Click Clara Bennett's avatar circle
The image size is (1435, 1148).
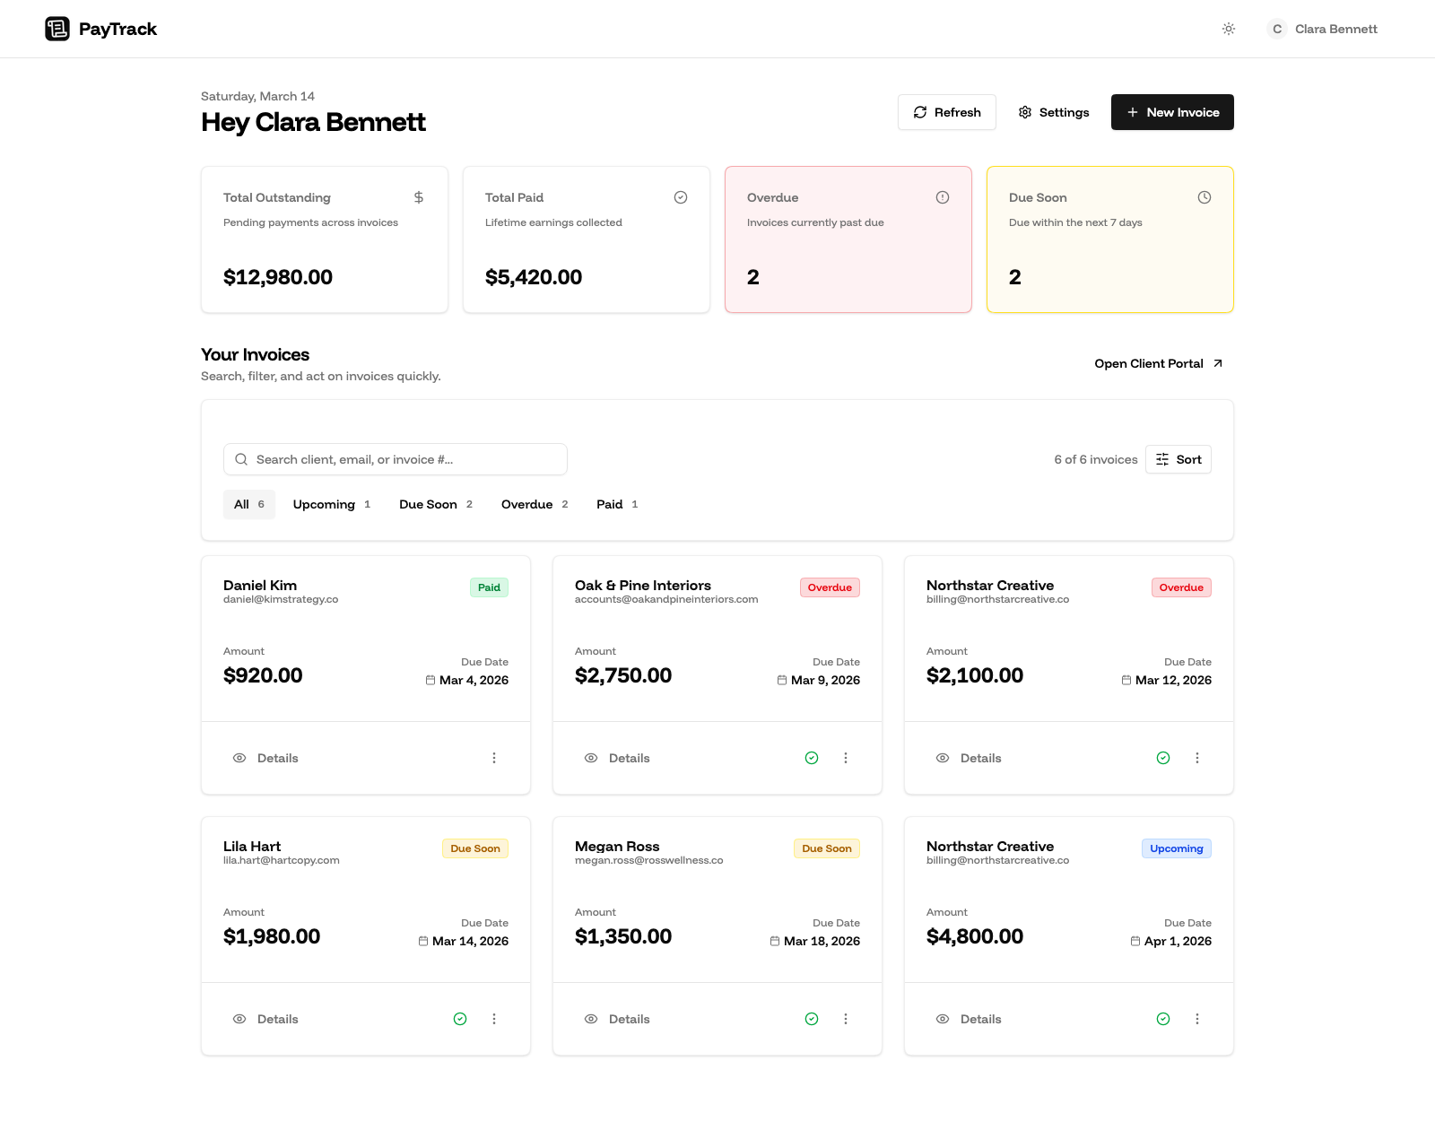1276,28
